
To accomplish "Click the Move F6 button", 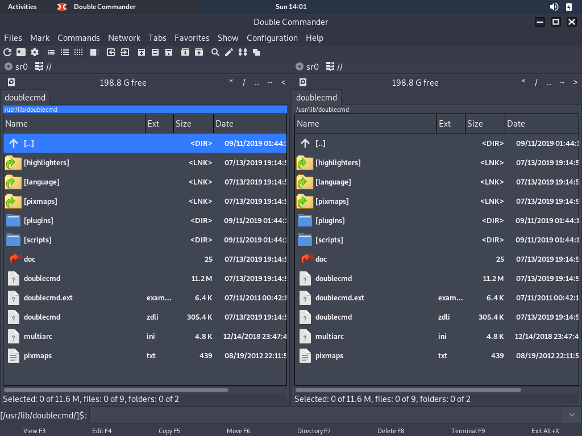I will pos(239,431).
